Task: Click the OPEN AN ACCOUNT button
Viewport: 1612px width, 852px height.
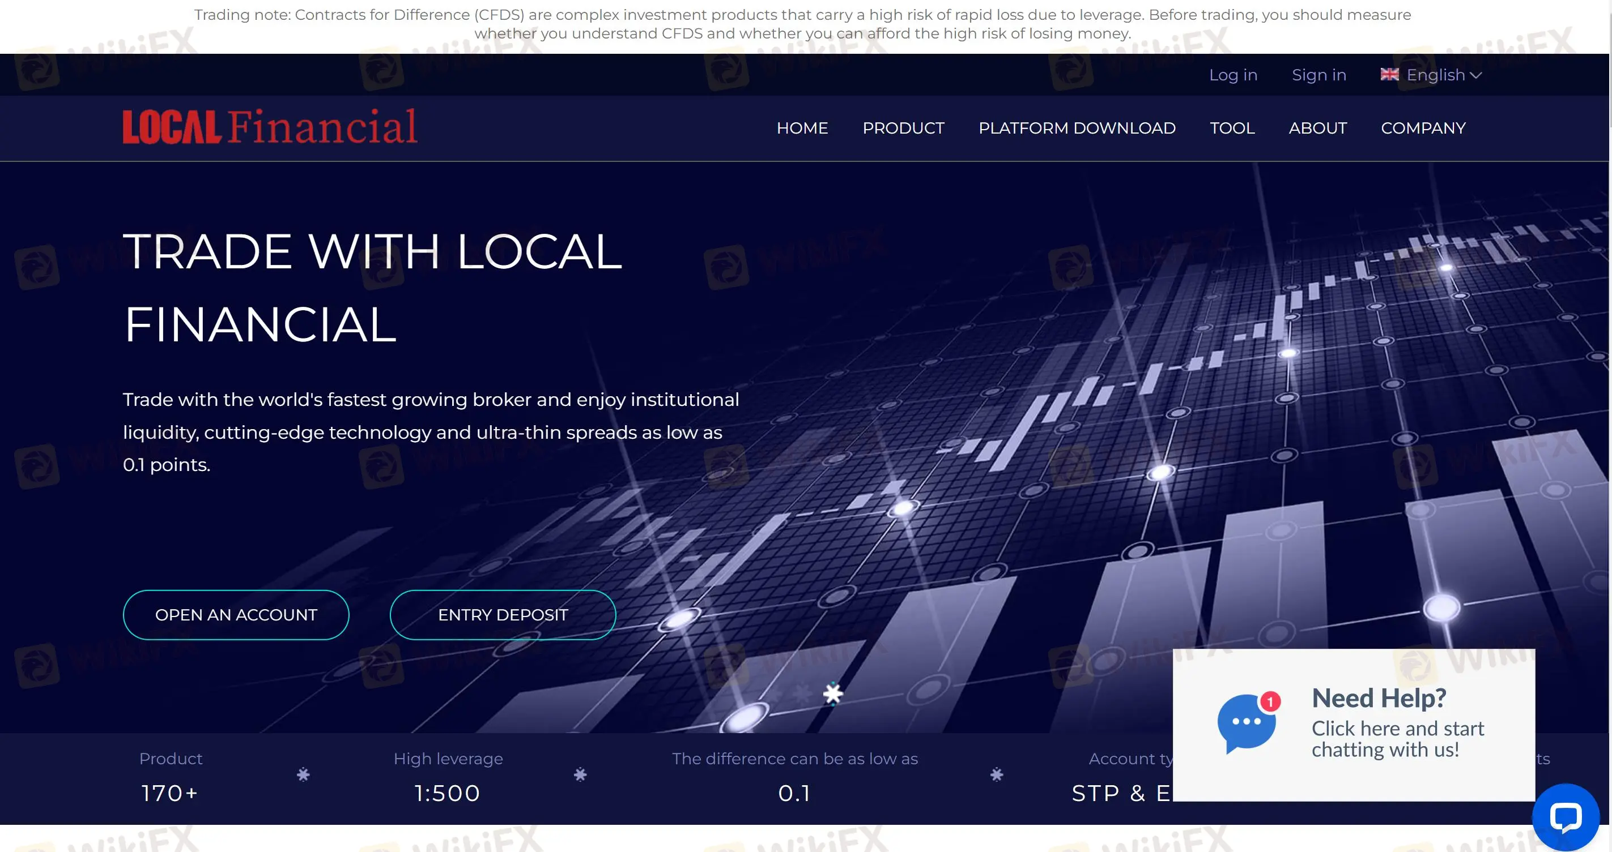Action: (236, 614)
